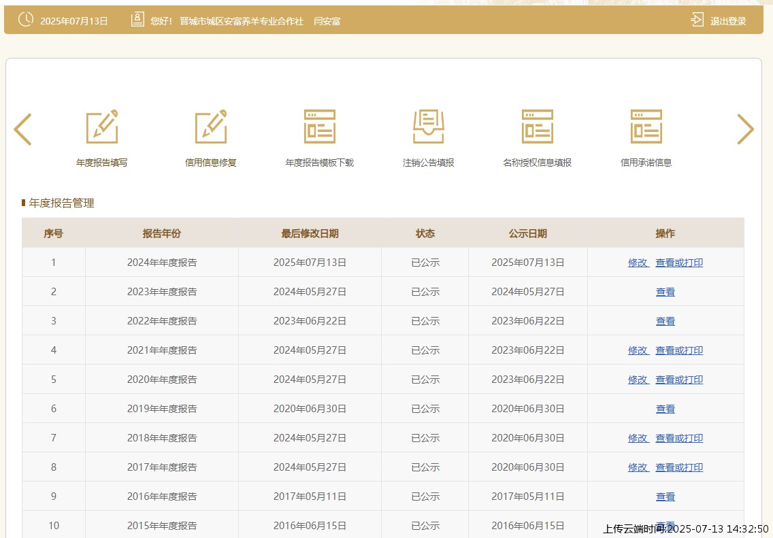This screenshot has width=773, height=538.
Task: Click the 2018年年度报告 cell
Action: click(162, 438)
